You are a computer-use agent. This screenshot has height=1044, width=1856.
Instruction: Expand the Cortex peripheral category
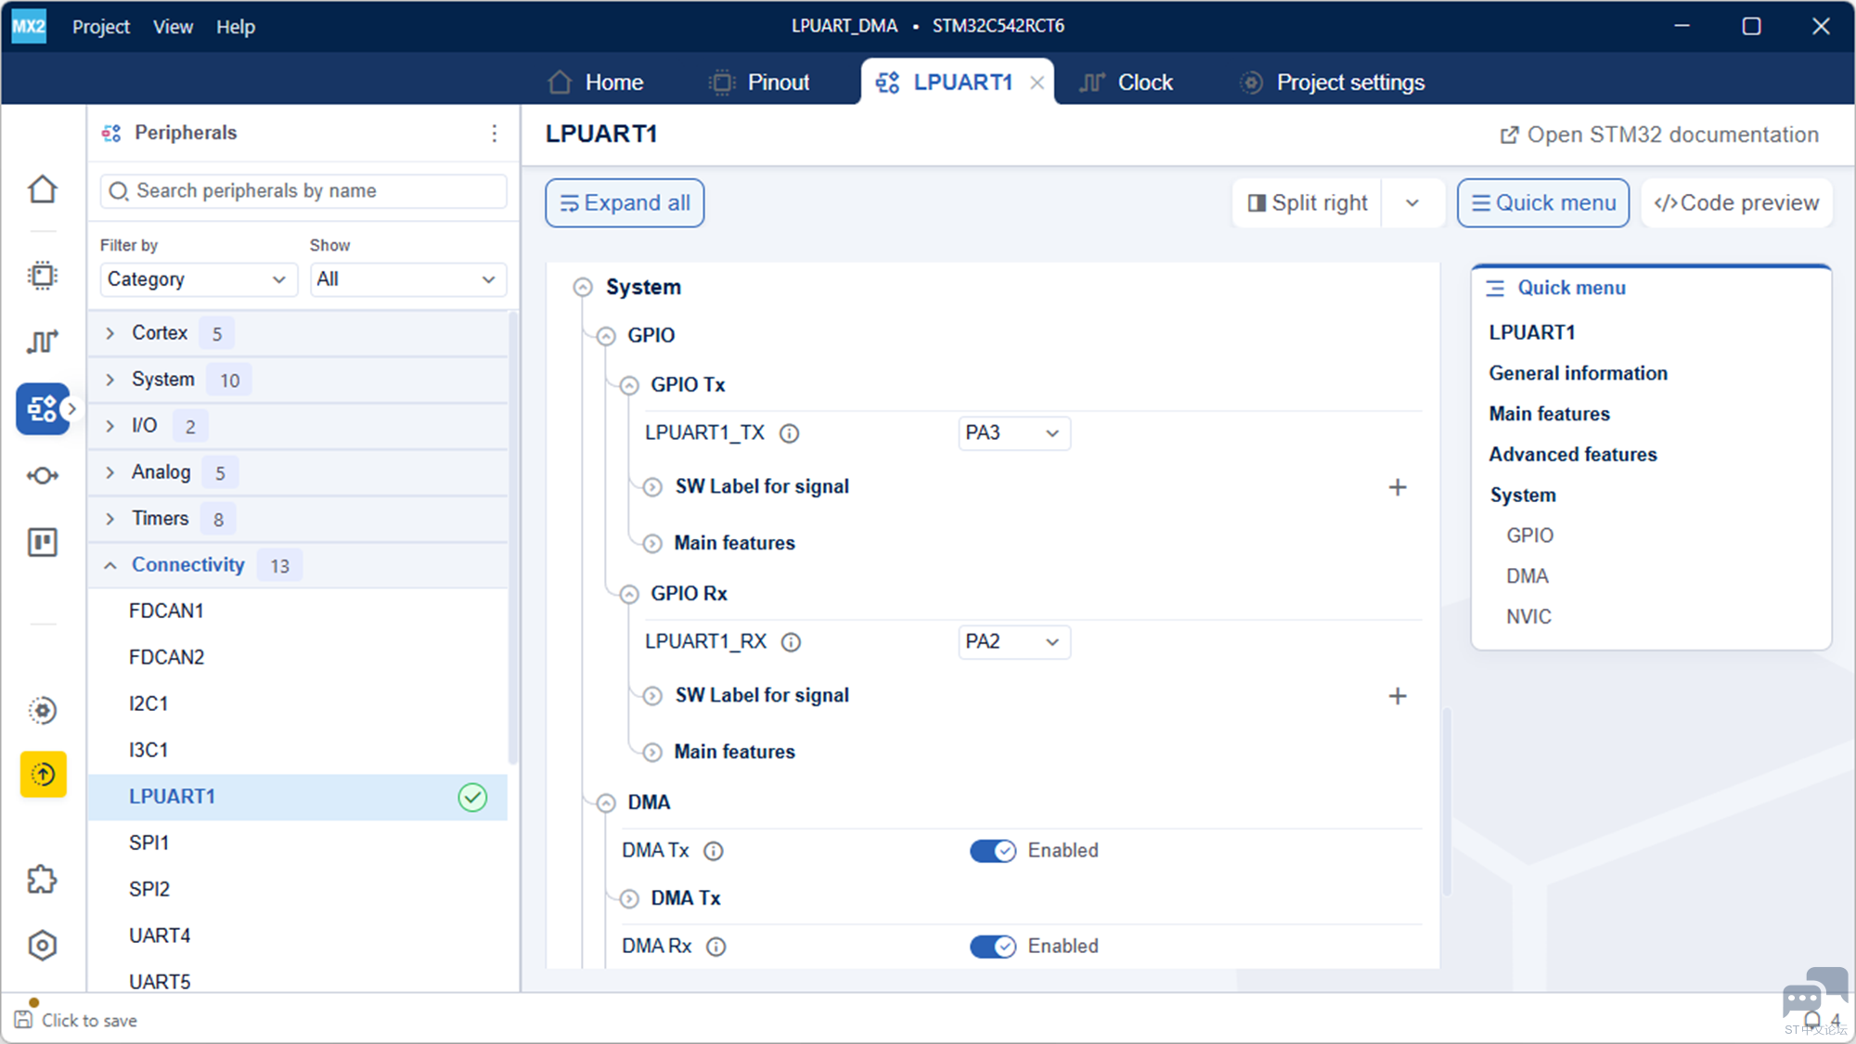tap(110, 333)
